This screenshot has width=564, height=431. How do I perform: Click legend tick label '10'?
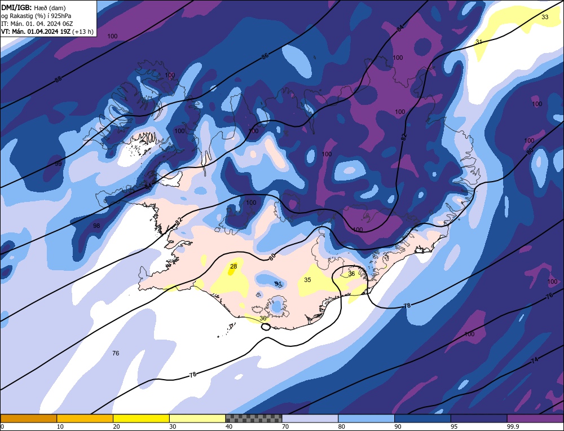coord(60,426)
